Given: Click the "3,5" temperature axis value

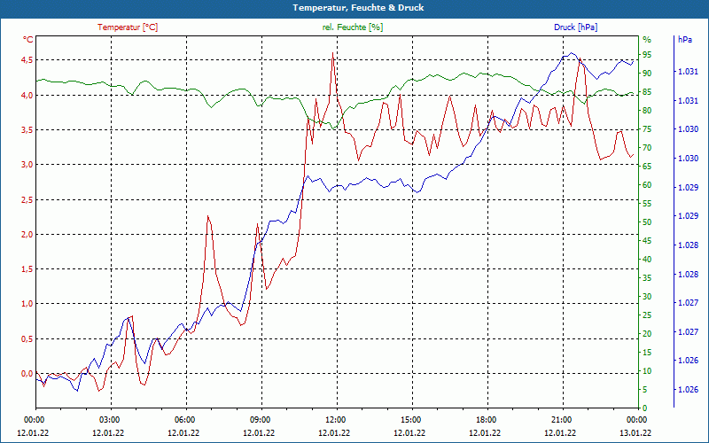Looking at the screenshot, I should point(27,129).
